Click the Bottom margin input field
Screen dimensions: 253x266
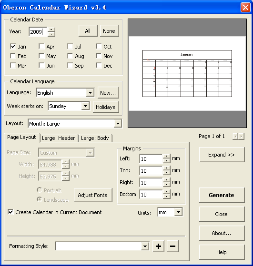[151, 195]
